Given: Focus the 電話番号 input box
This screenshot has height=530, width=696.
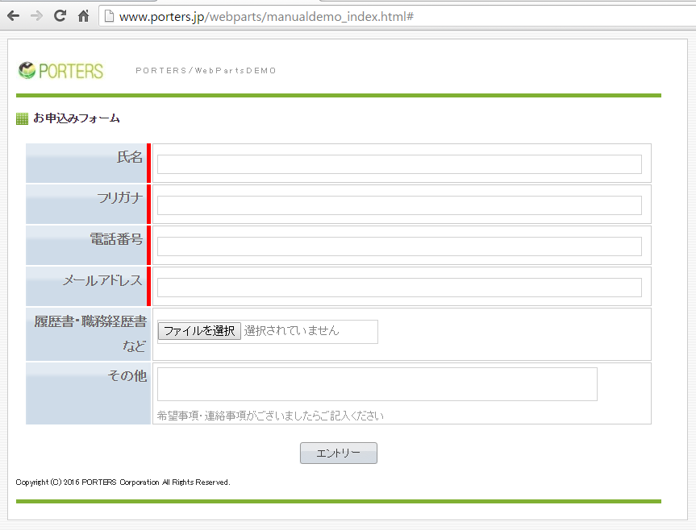Looking at the screenshot, I should (x=399, y=246).
